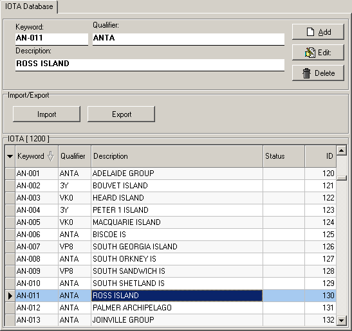The width and height of the screenshot is (352, 331).
Task: Sort by the Description column header
Action: pos(177,156)
